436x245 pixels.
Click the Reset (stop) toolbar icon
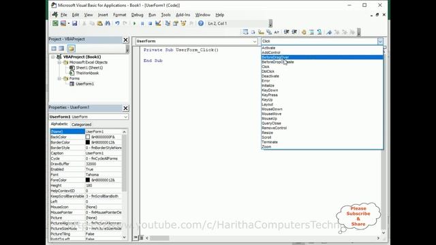click(x=150, y=23)
